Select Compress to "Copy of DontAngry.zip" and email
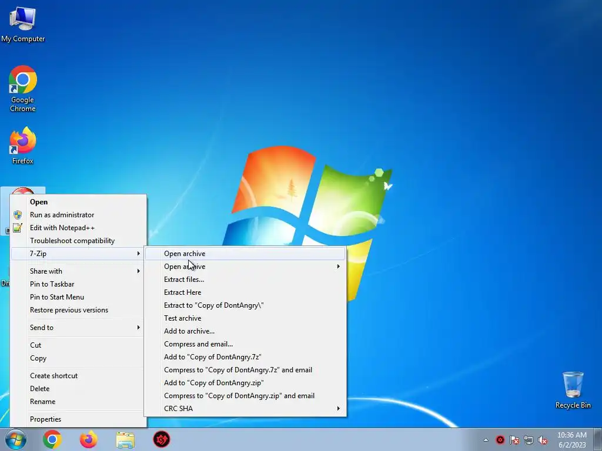Screen dimensions: 602x451 pos(245,396)
